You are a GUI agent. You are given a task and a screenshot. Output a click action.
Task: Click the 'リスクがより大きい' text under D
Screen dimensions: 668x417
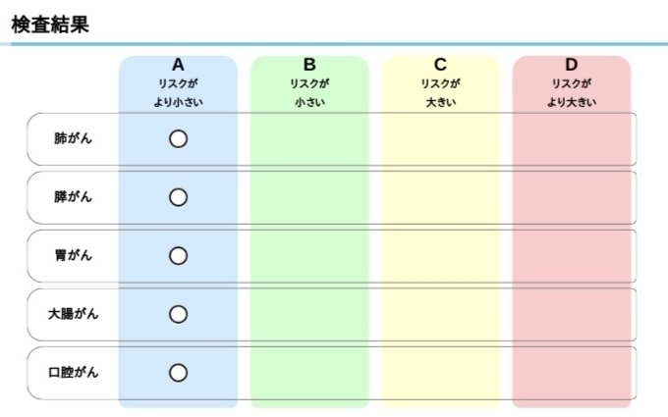(x=572, y=92)
